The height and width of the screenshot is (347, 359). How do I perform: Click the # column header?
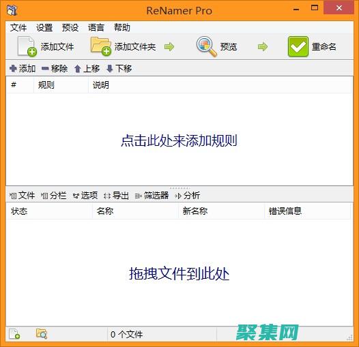[x=20, y=85]
